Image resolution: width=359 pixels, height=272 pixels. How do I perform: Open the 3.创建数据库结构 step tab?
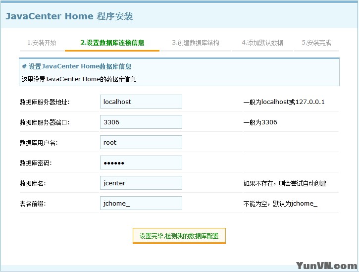[x=196, y=43]
